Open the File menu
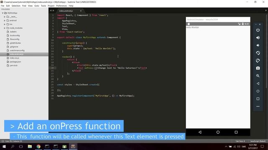Viewport: 268px width, 150px height. click(x=3, y=6)
